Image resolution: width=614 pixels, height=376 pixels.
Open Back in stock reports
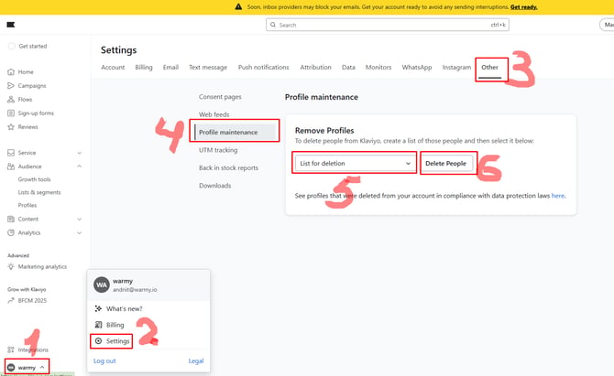click(229, 167)
